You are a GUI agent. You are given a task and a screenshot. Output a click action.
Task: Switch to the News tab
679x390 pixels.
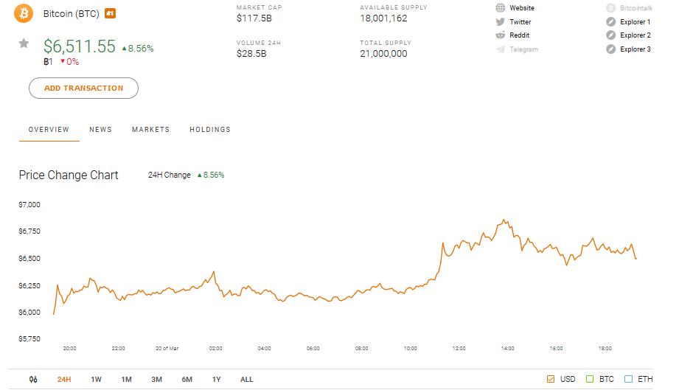click(x=100, y=130)
